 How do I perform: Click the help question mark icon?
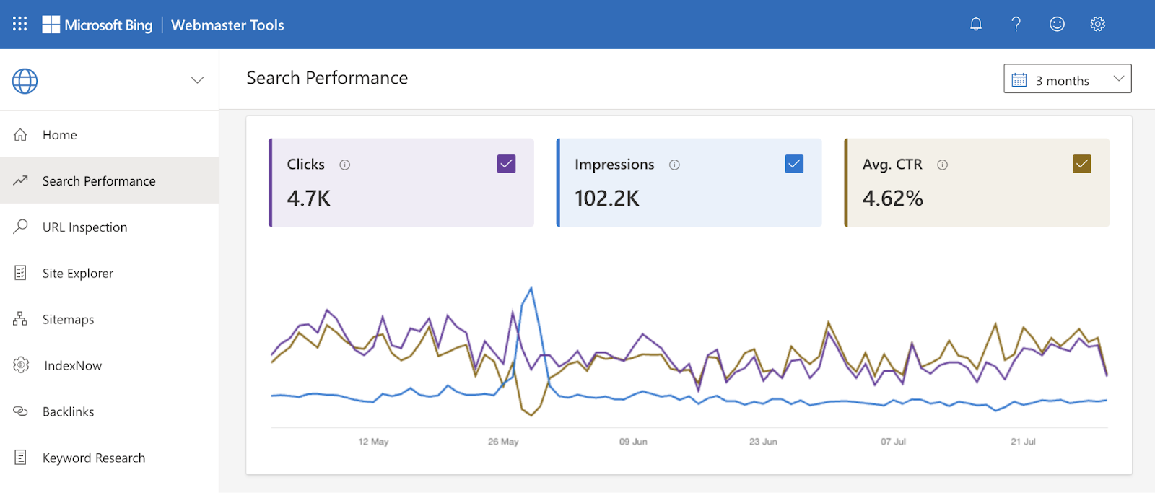tap(1016, 25)
